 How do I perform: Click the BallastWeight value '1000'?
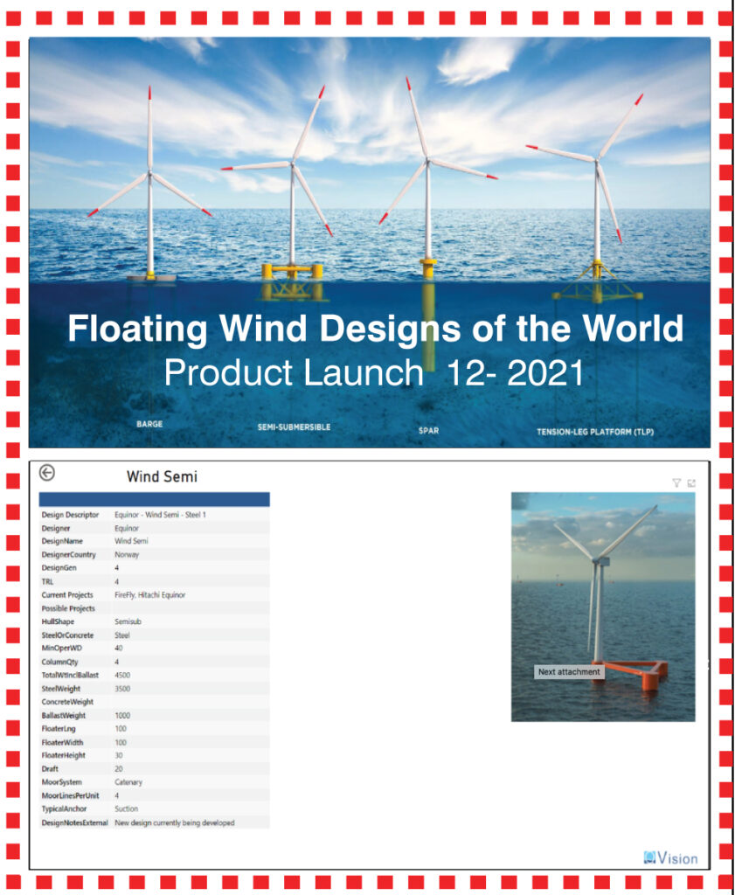[122, 716]
